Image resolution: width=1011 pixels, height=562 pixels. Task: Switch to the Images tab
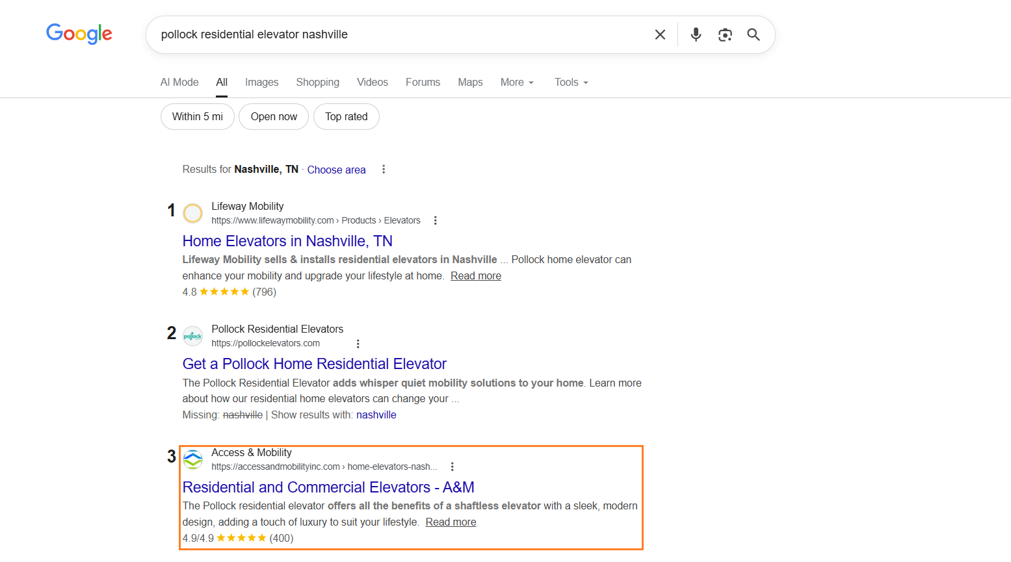click(x=261, y=83)
